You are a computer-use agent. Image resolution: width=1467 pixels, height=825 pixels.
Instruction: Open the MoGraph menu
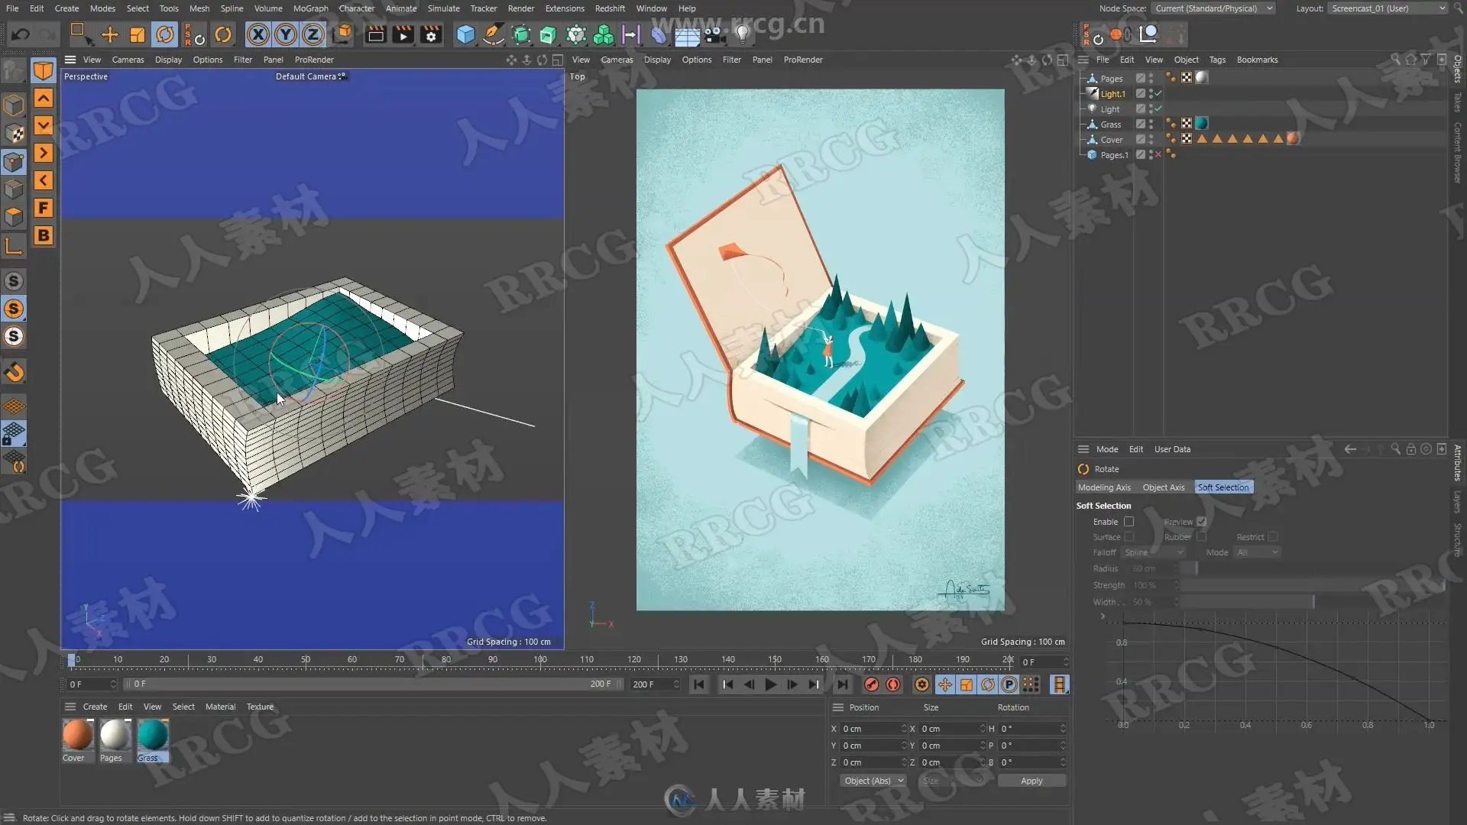click(x=310, y=8)
